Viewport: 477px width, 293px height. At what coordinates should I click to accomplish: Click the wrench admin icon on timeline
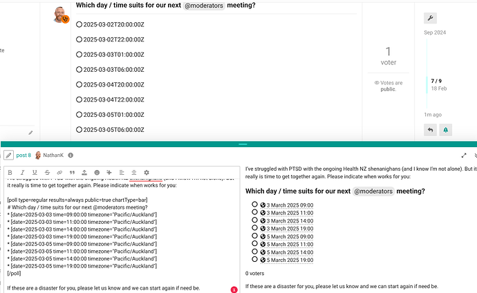pyautogui.click(x=430, y=18)
